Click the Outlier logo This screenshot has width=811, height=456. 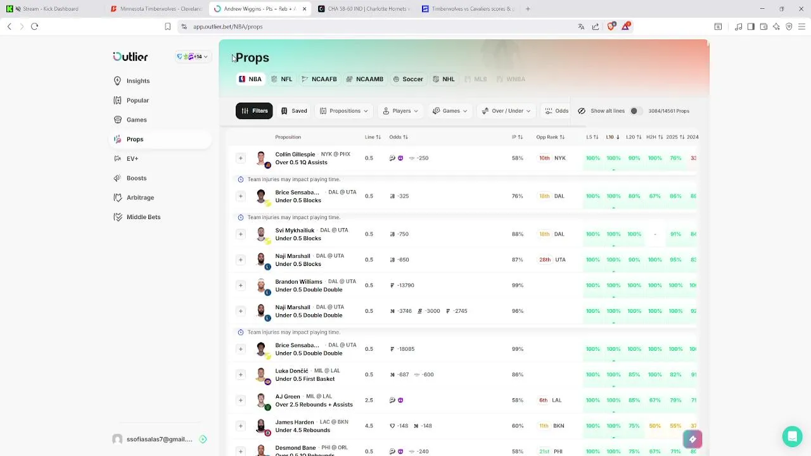(131, 57)
